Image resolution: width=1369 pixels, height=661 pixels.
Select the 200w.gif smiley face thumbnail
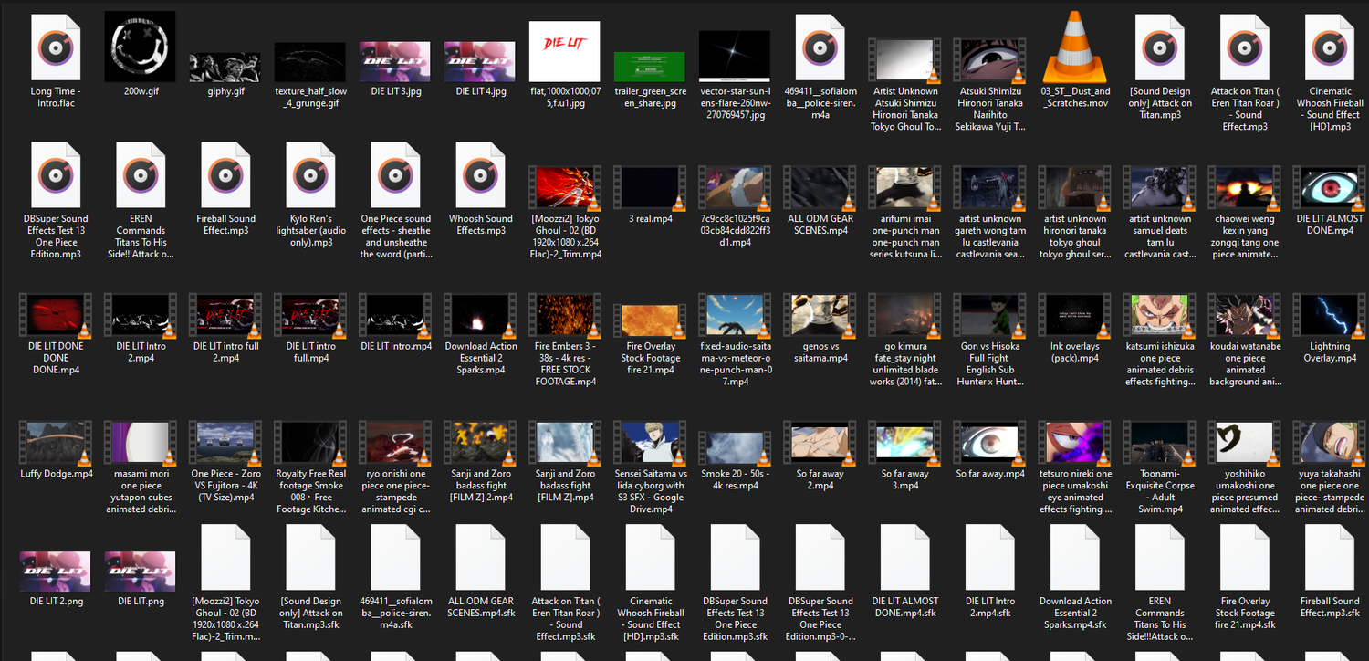(140, 47)
